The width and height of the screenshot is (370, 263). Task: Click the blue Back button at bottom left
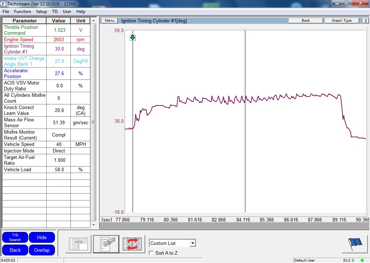pyautogui.click(x=15, y=250)
